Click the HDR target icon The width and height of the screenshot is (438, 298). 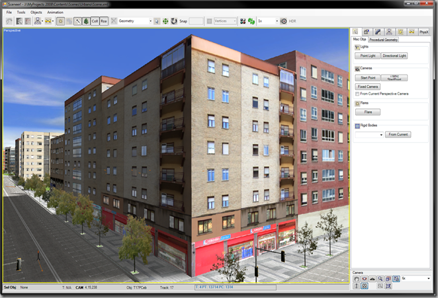(x=283, y=21)
